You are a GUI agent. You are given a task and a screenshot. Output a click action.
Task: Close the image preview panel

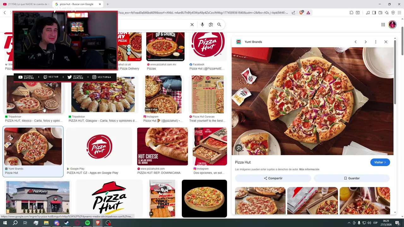(x=386, y=42)
